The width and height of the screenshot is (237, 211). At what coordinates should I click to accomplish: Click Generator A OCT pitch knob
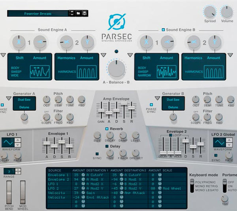(x=46, y=99)
